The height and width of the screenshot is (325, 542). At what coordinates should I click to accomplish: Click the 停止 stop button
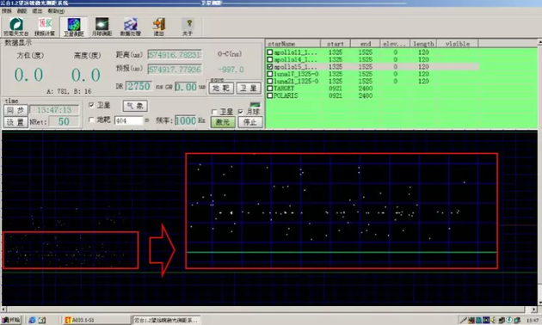coord(249,122)
